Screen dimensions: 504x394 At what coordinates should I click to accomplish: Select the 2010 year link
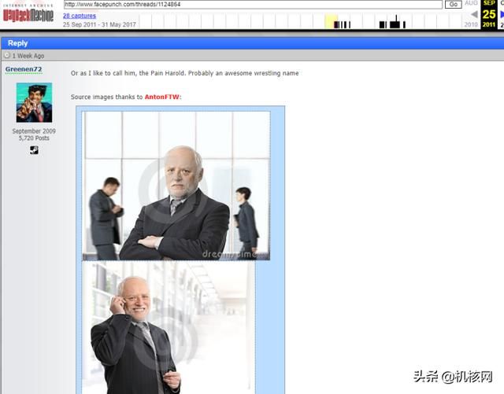471,24
